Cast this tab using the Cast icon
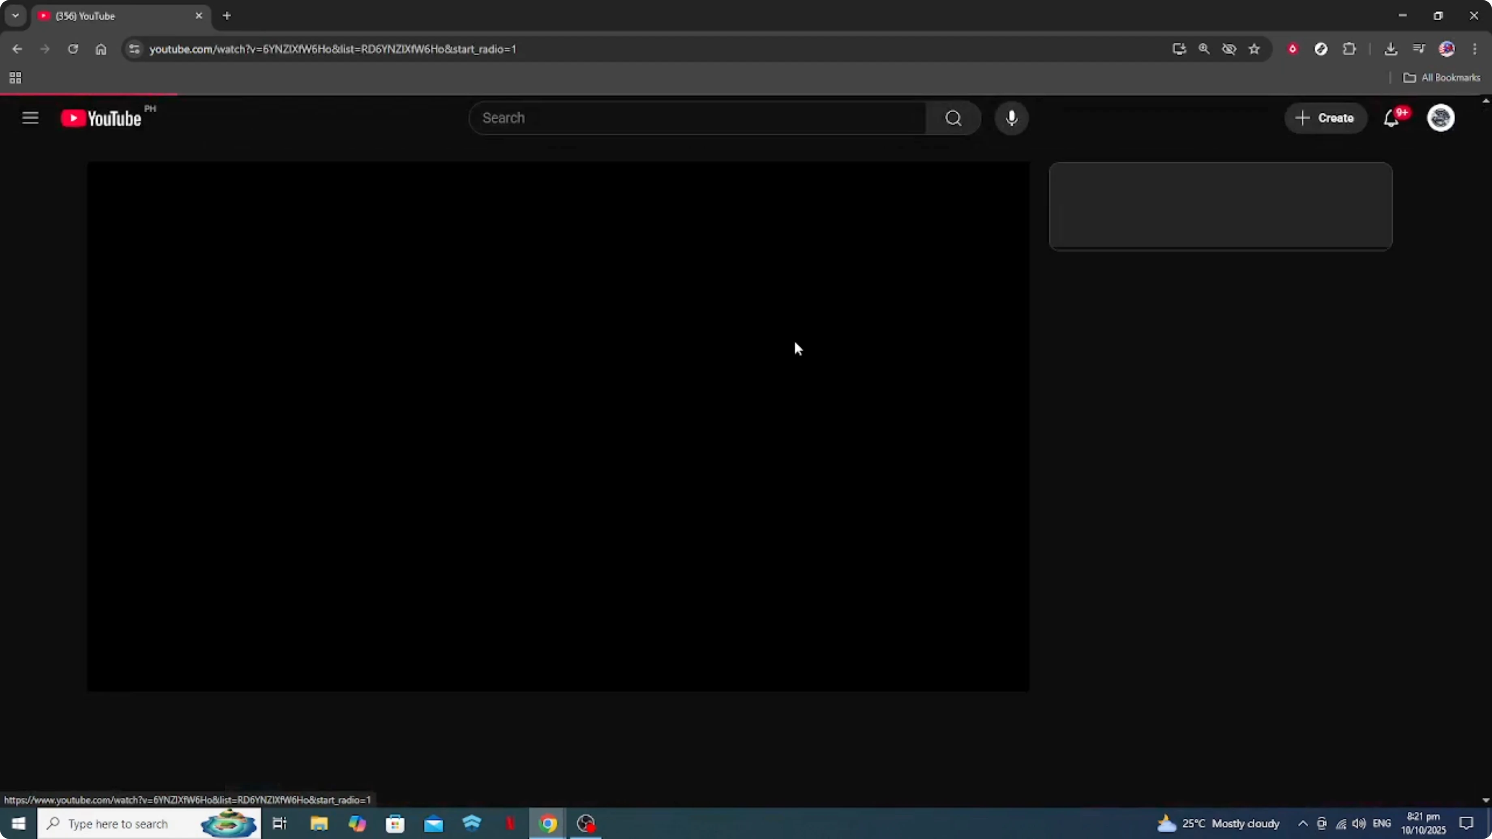Viewport: 1492px width, 839px height. point(1179,49)
